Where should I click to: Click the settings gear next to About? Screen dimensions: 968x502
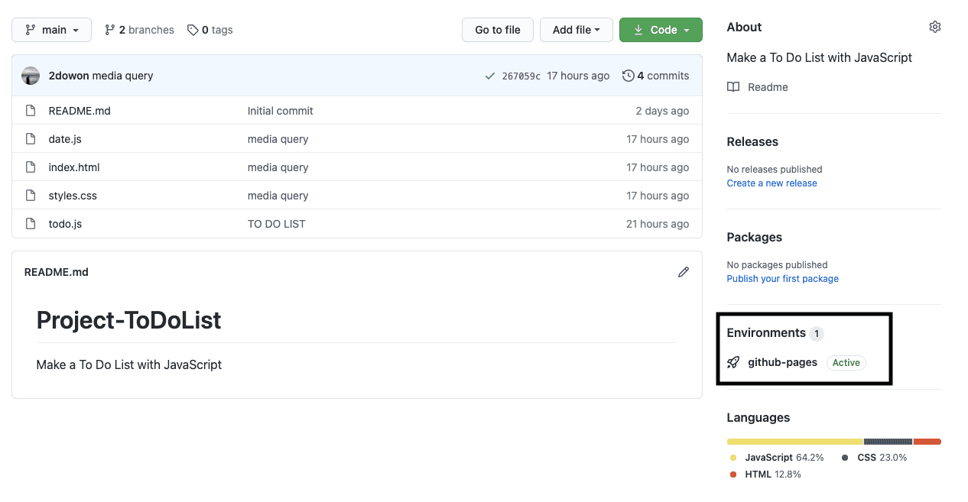click(934, 27)
